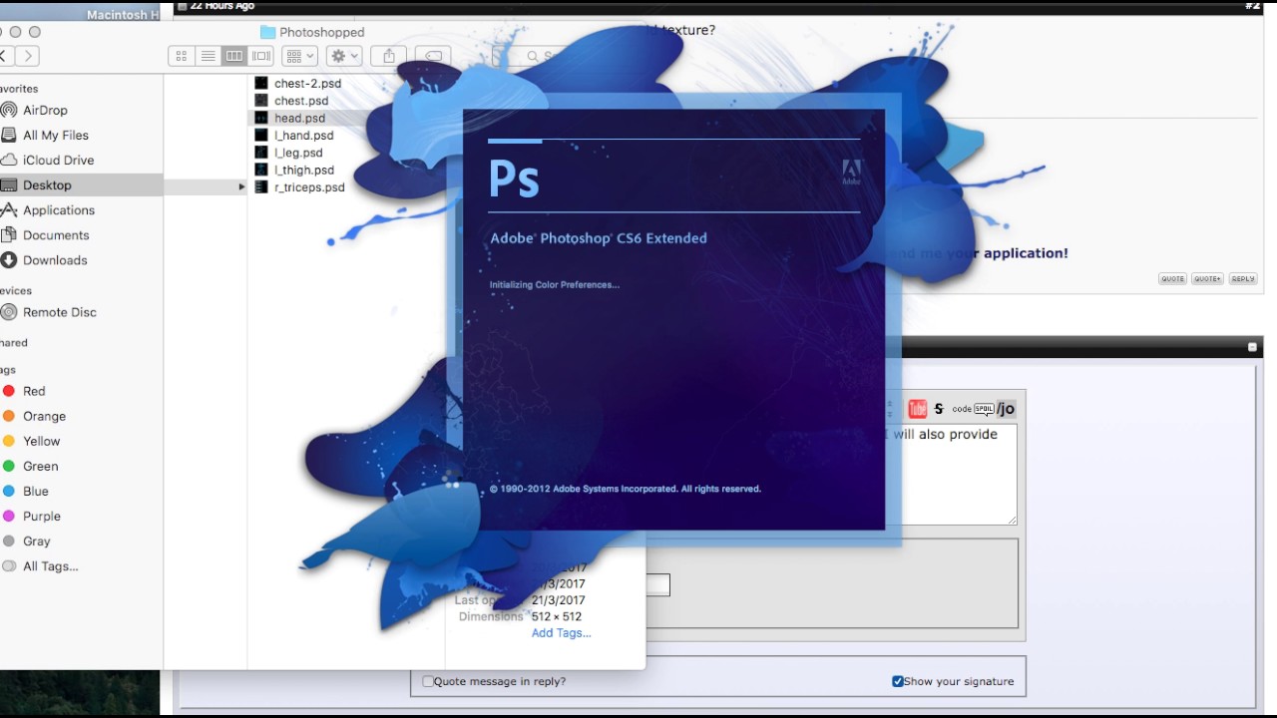The image size is (1277, 718).
Task: Insert YouTube tag in forum editor
Action: click(x=917, y=409)
